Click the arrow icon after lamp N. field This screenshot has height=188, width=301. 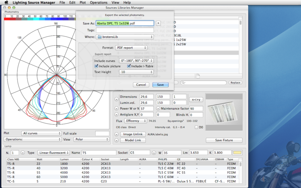pyautogui.click(x=23, y=153)
